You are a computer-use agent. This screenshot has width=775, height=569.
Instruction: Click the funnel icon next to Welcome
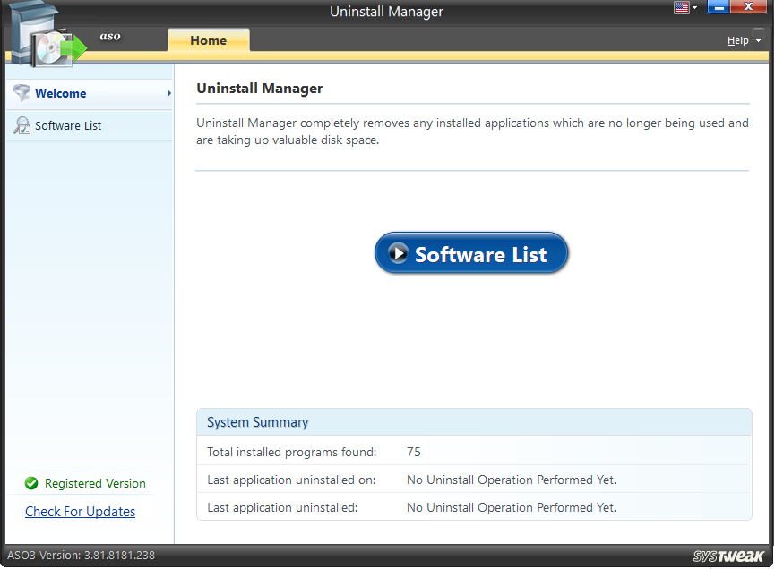22,93
